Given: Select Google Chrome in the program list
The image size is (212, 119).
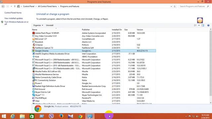Looking at the screenshot, I should pyautogui.click(x=94, y=51).
